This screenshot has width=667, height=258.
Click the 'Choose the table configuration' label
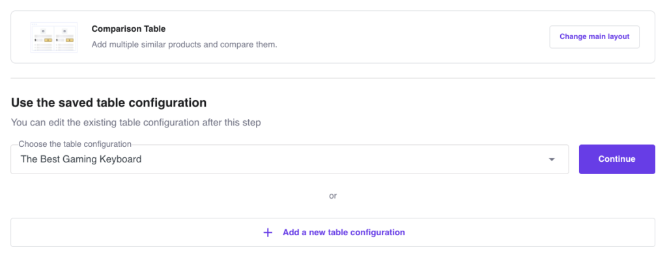pos(75,144)
